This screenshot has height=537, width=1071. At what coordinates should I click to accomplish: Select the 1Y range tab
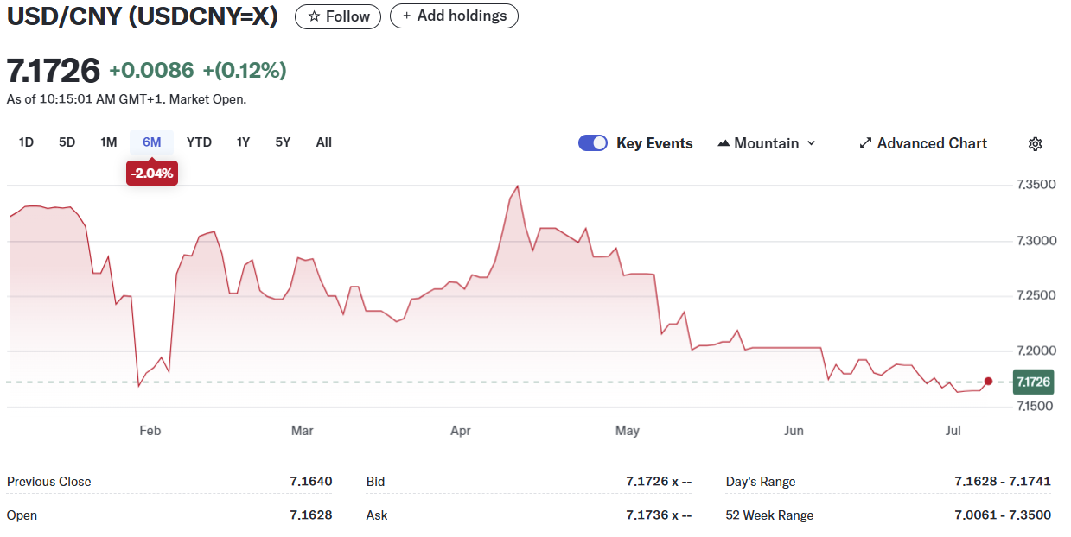pyautogui.click(x=243, y=142)
